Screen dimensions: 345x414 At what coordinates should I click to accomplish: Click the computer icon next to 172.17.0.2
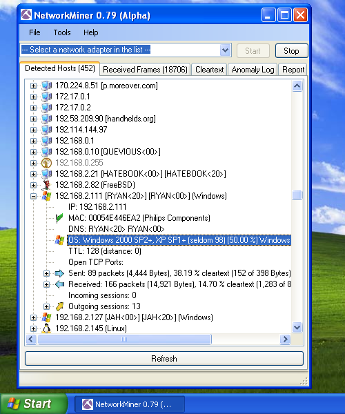46,108
